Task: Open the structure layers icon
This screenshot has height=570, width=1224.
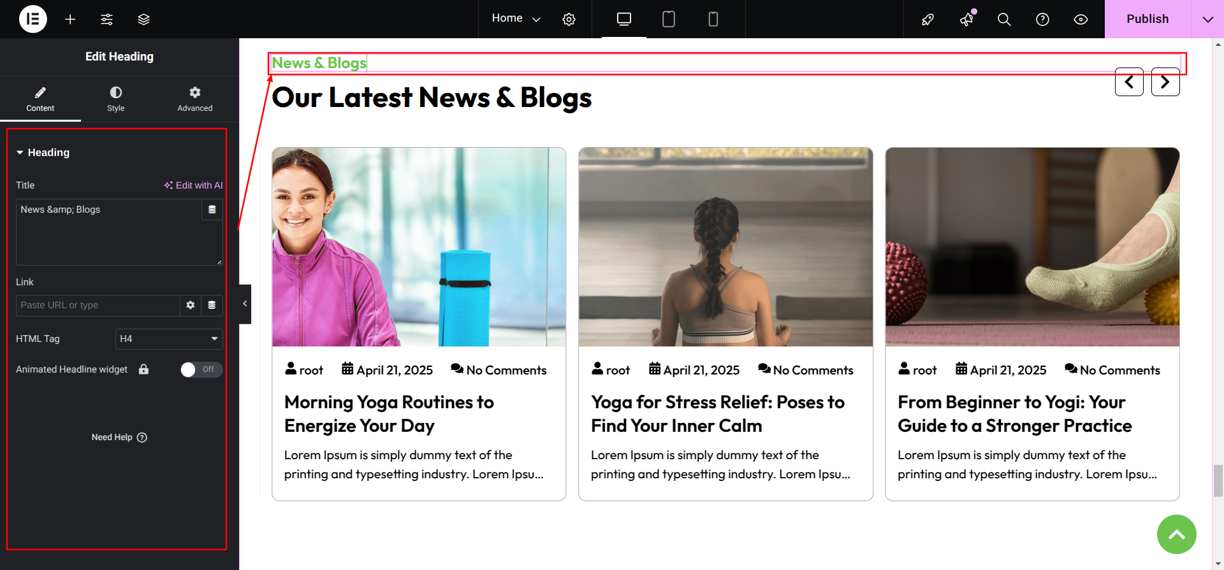Action: coord(143,19)
